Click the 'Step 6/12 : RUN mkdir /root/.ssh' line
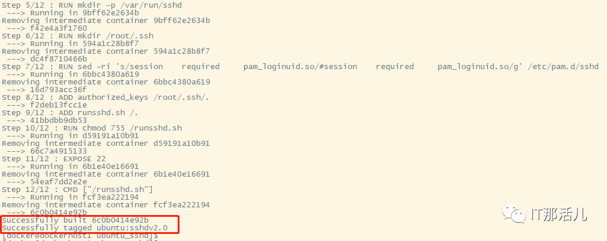Screen dimensions: 607x241 pos(78,36)
